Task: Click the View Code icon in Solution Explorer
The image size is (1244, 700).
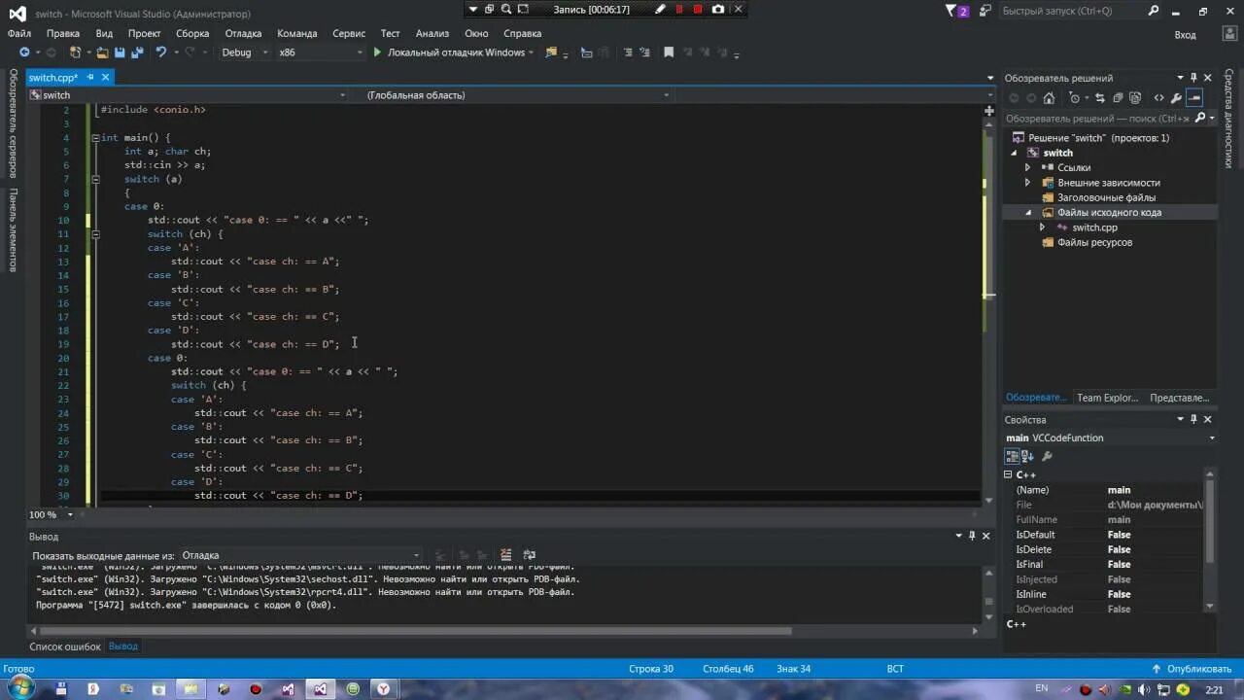Action: 1158,98
